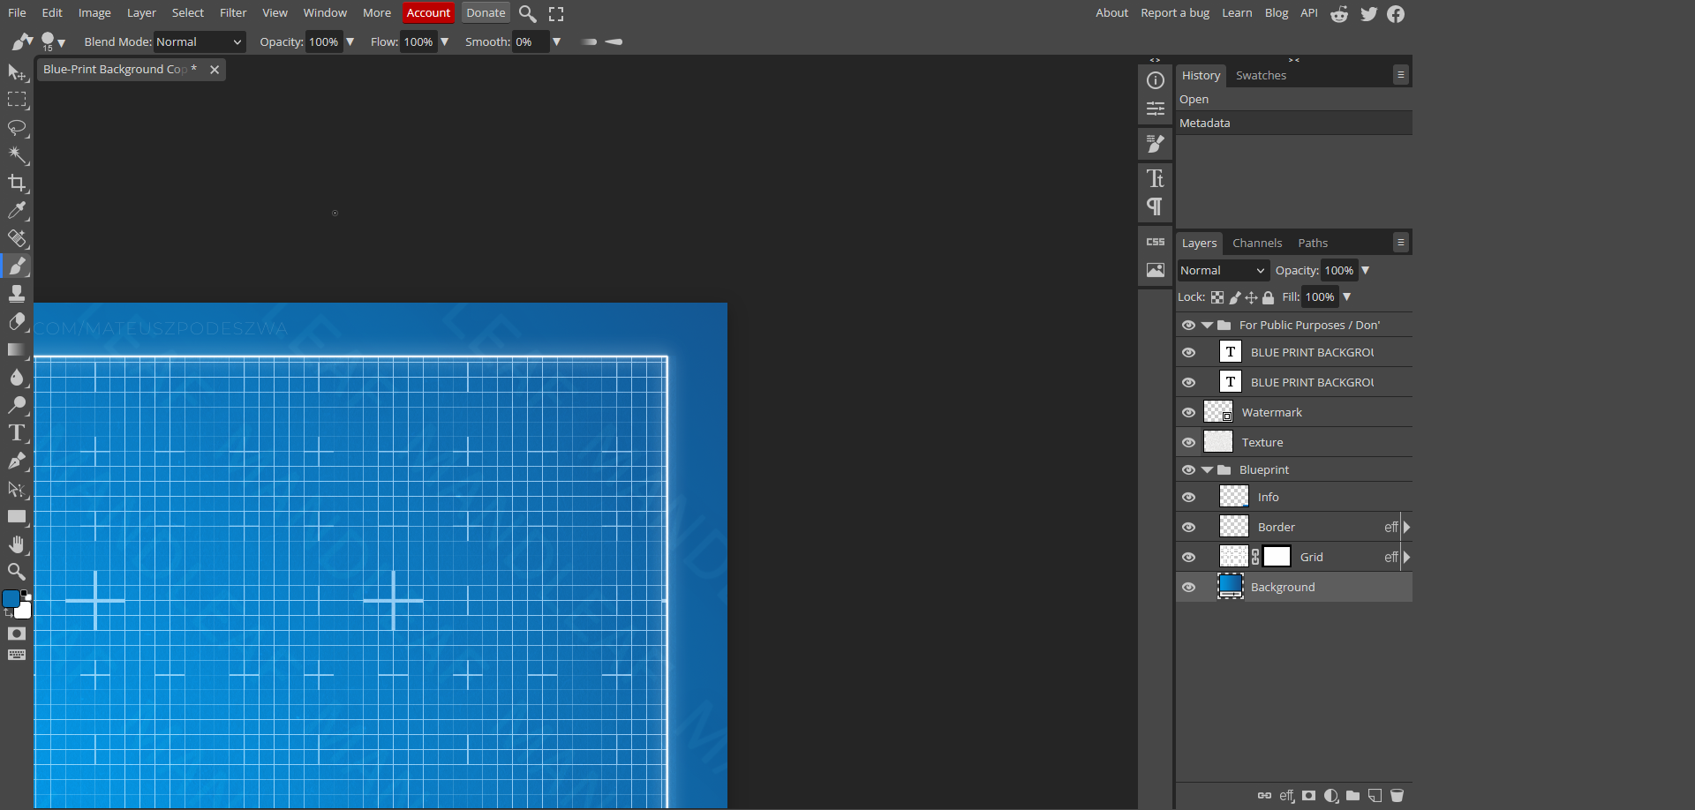Select the Crop tool
Viewport: 1695px width, 810px height.
17,183
